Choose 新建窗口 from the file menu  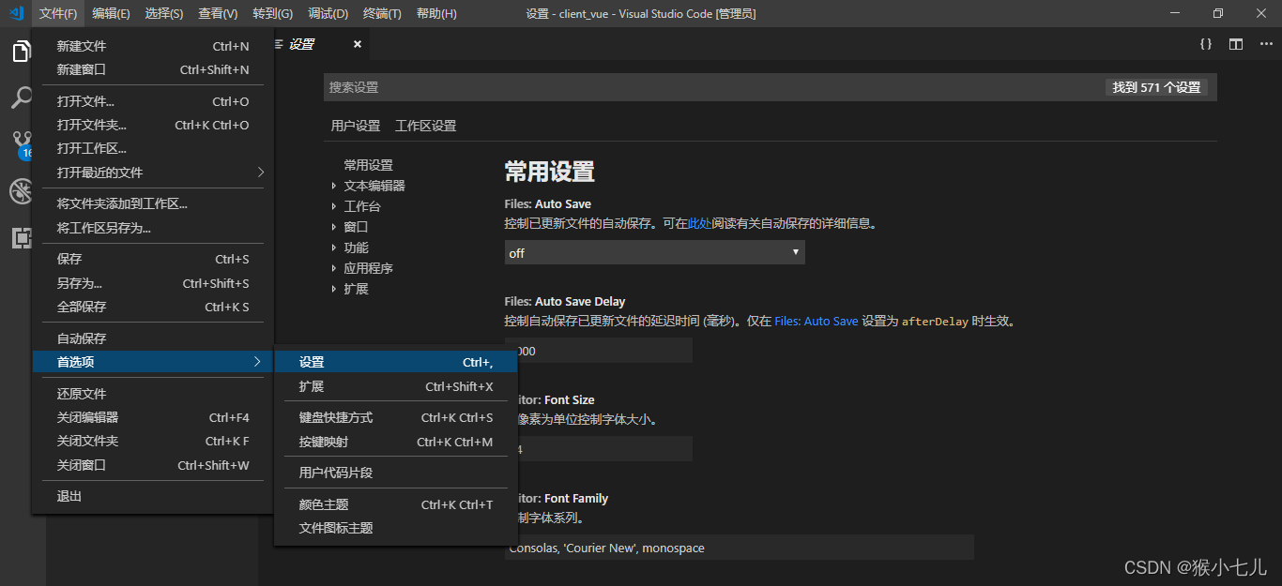(x=153, y=69)
